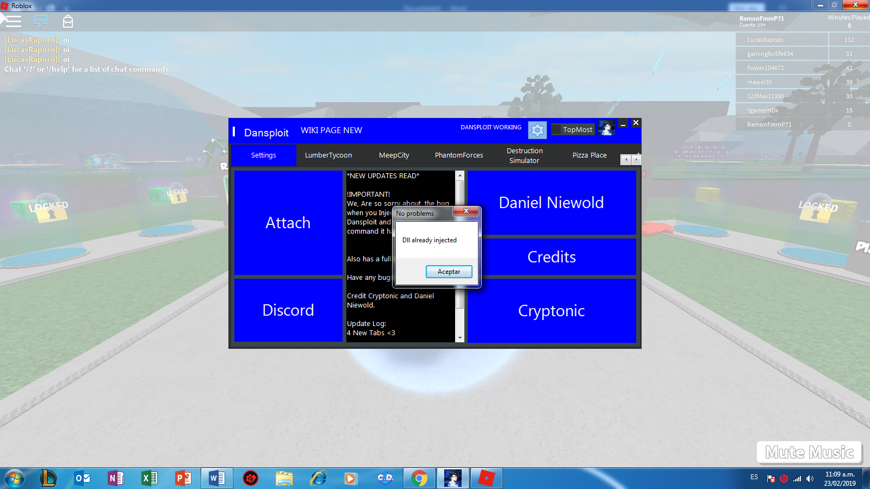870x489 pixels.
Task: Open the Windows Start menu
Action: [x=15, y=479]
